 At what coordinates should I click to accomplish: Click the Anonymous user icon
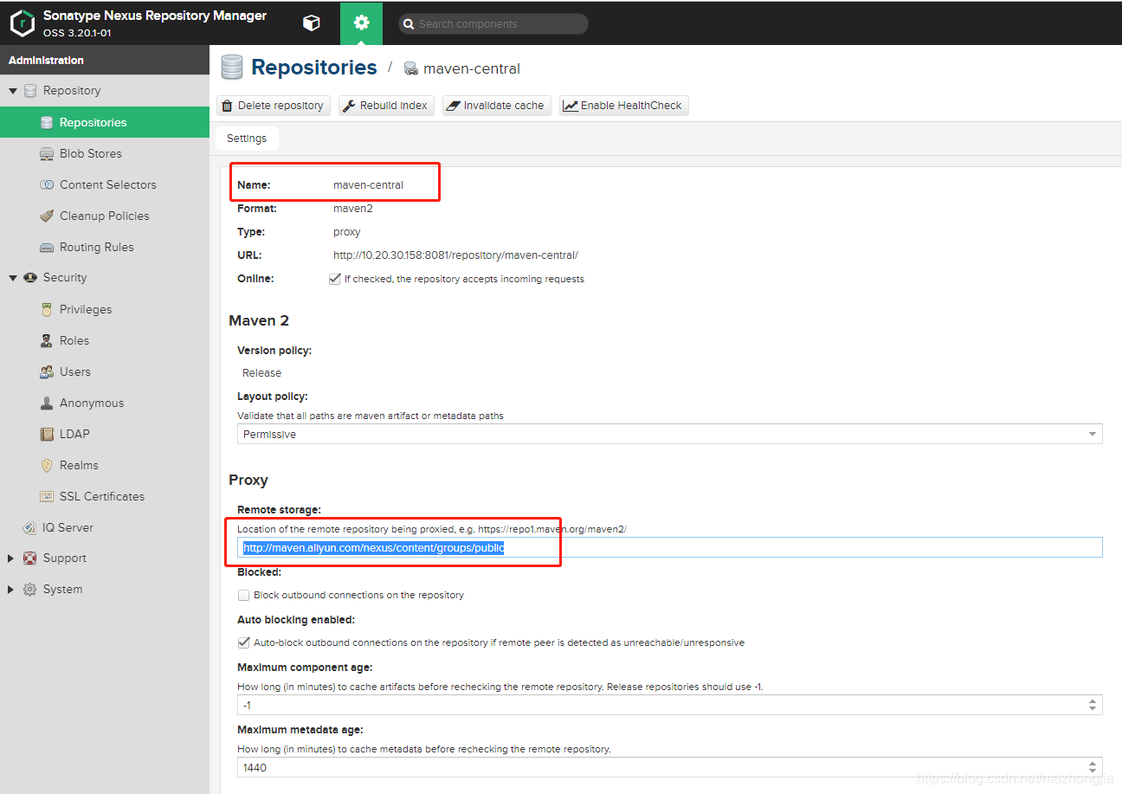(47, 403)
